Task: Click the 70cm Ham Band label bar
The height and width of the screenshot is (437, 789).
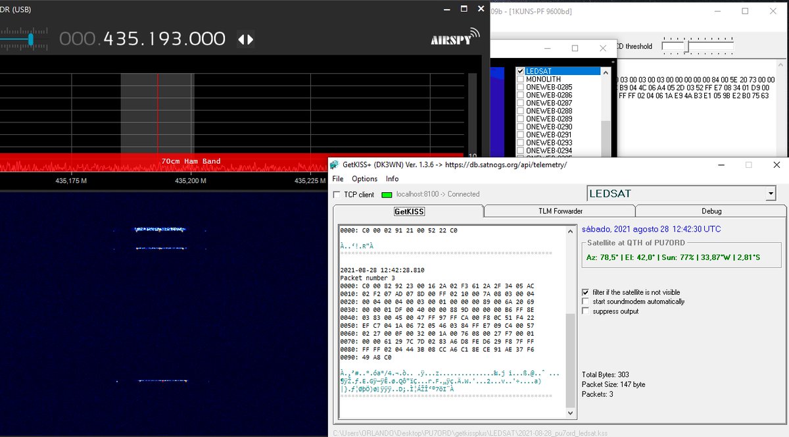Action: (191, 161)
